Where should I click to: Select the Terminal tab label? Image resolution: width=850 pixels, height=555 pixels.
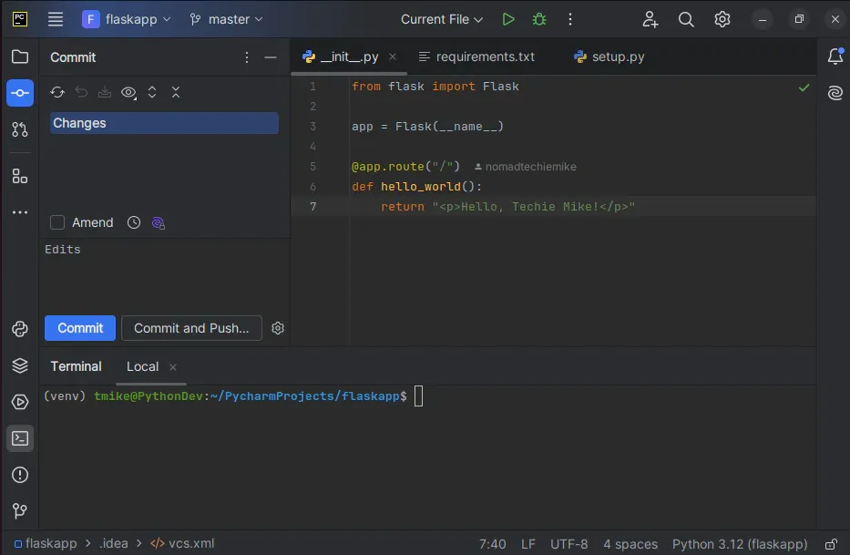coord(76,366)
